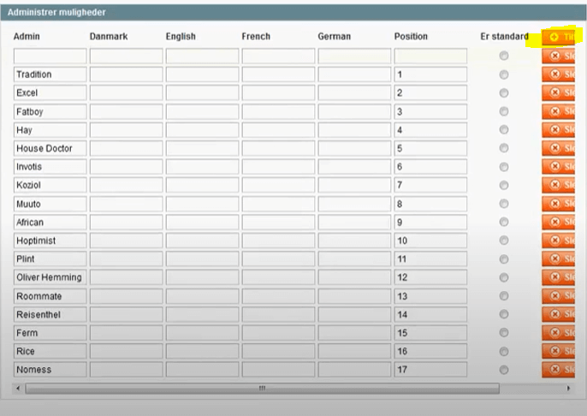
Task: Click the French field in African row
Action: tap(278, 222)
